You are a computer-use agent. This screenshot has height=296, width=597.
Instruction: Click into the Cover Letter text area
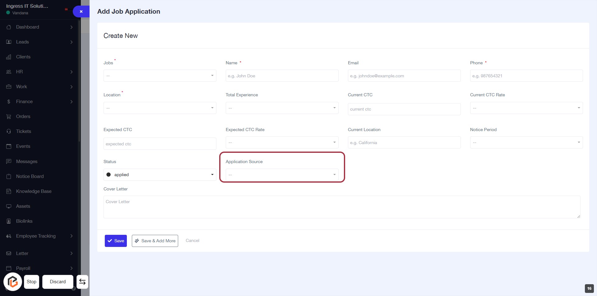341,207
